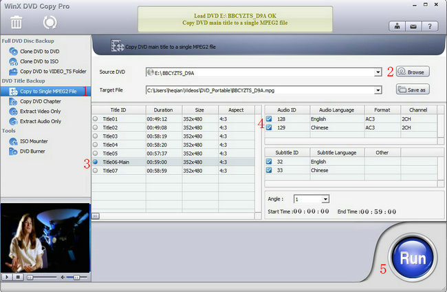This screenshot has width=447, height=292.
Task: Click the title list horizontal scrollbar
Action: (x=173, y=216)
